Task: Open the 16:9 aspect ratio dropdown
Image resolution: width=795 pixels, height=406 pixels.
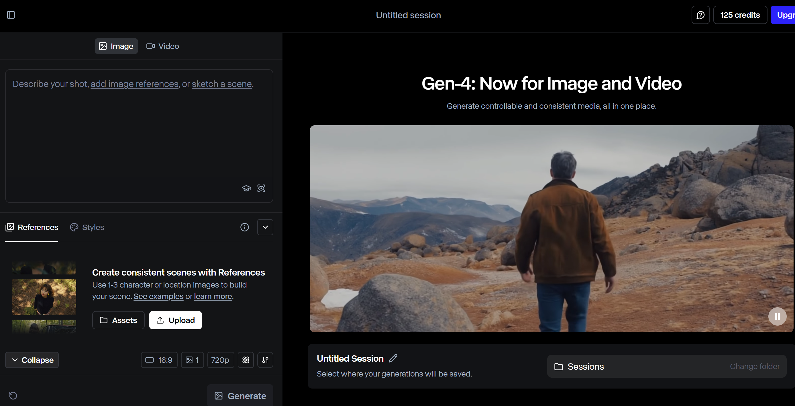Action: click(159, 360)
